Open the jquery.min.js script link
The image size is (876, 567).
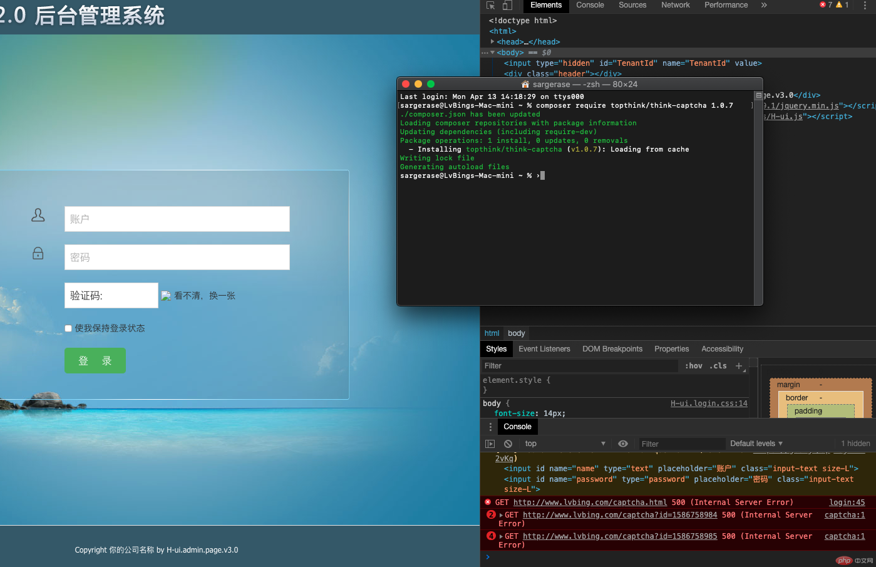coord(801,106)
